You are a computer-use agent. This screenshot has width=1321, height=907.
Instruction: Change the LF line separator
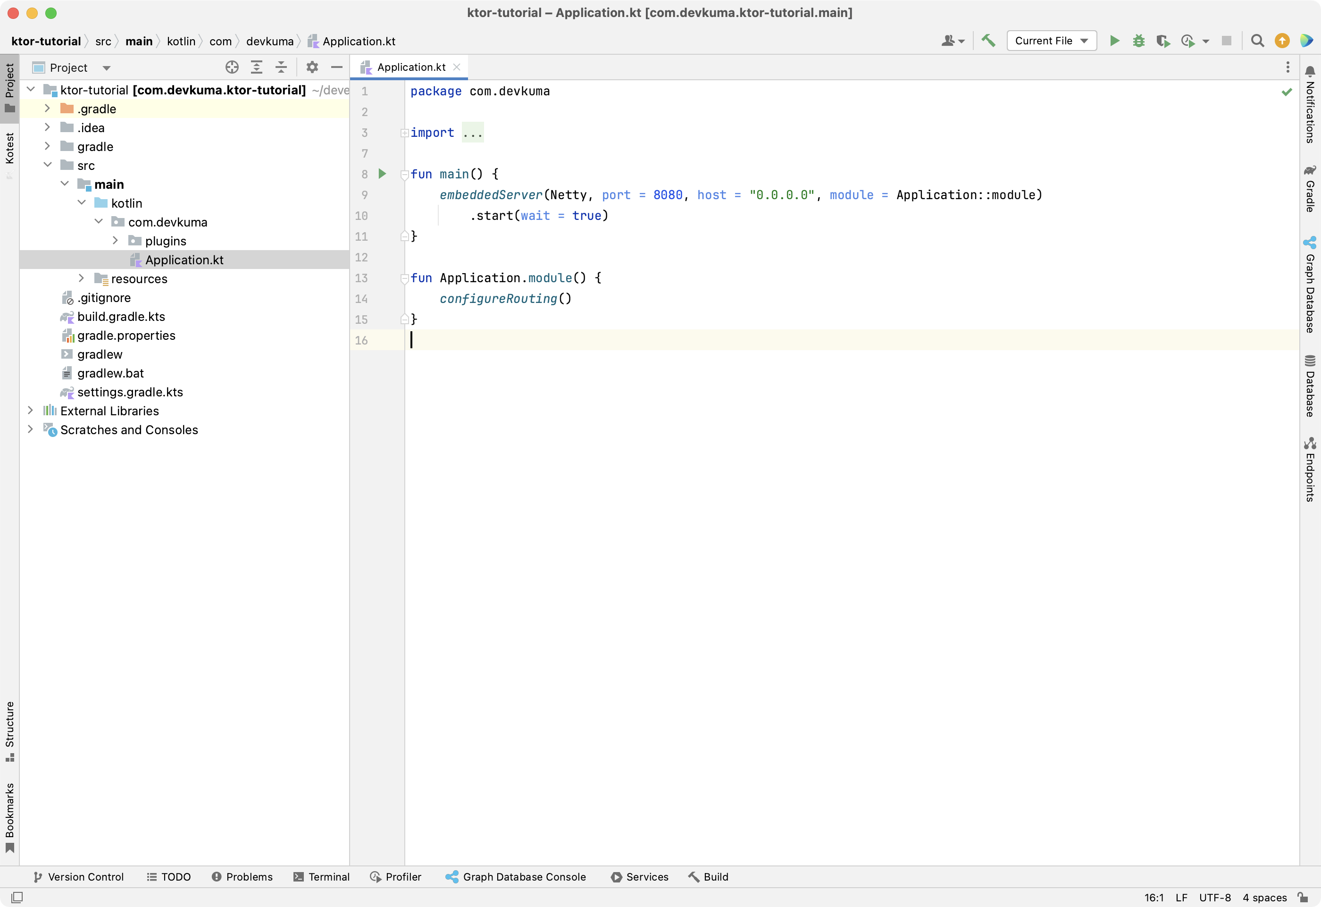pos(1181,898)
